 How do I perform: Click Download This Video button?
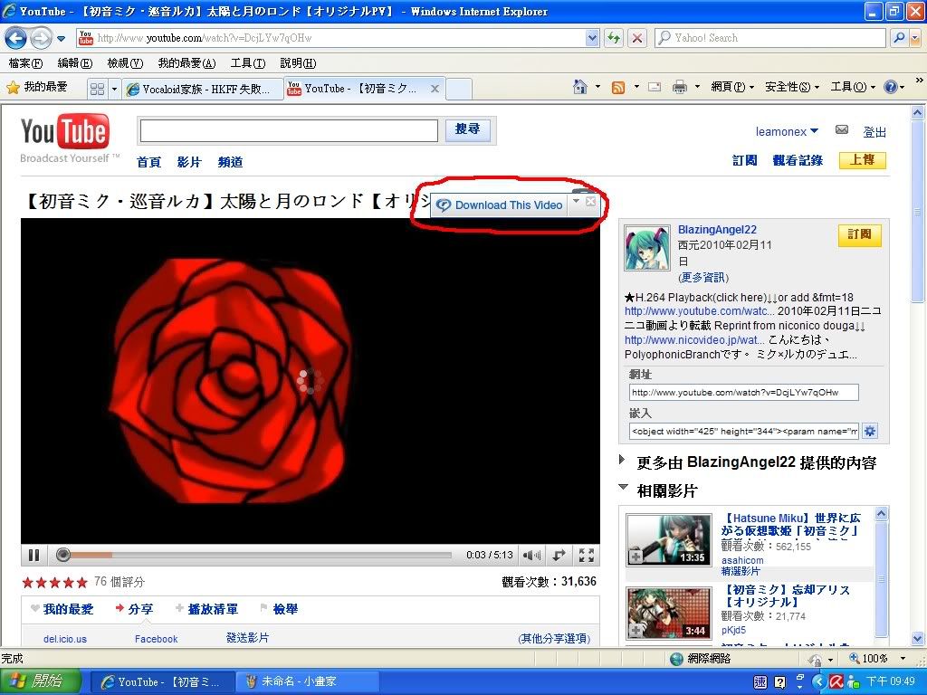pos(500,205)
